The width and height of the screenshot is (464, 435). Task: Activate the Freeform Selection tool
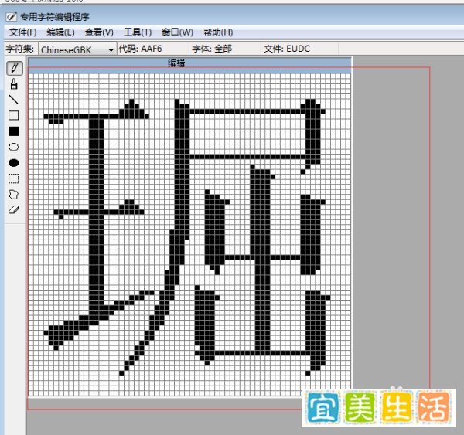click(14, 195)
